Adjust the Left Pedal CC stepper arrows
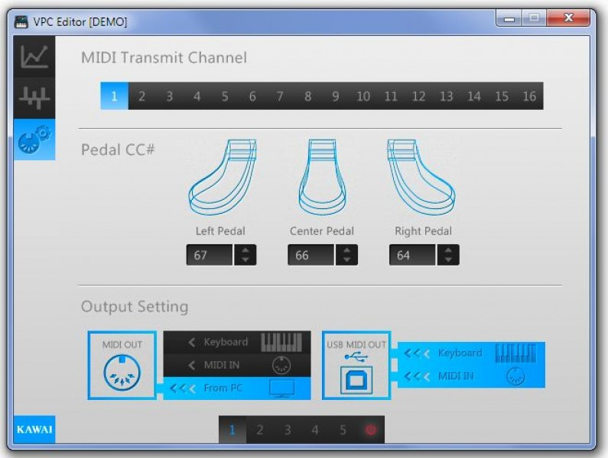 [245, 256]
